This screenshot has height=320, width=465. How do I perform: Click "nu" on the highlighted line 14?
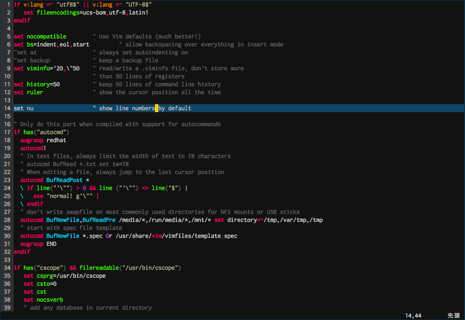tap(30, 108)
